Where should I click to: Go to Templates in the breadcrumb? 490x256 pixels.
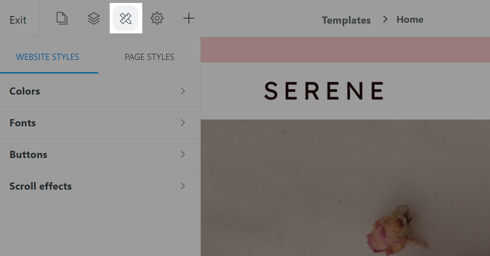pos(346,20)
